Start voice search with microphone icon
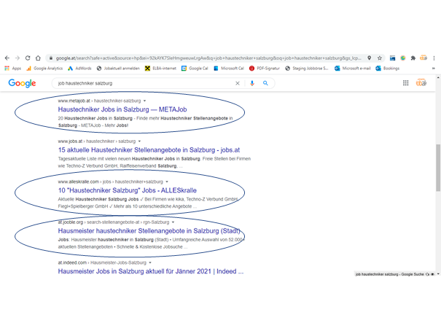Image resolution: width=441 pixels, height=331 pixels. pos(252,83)
